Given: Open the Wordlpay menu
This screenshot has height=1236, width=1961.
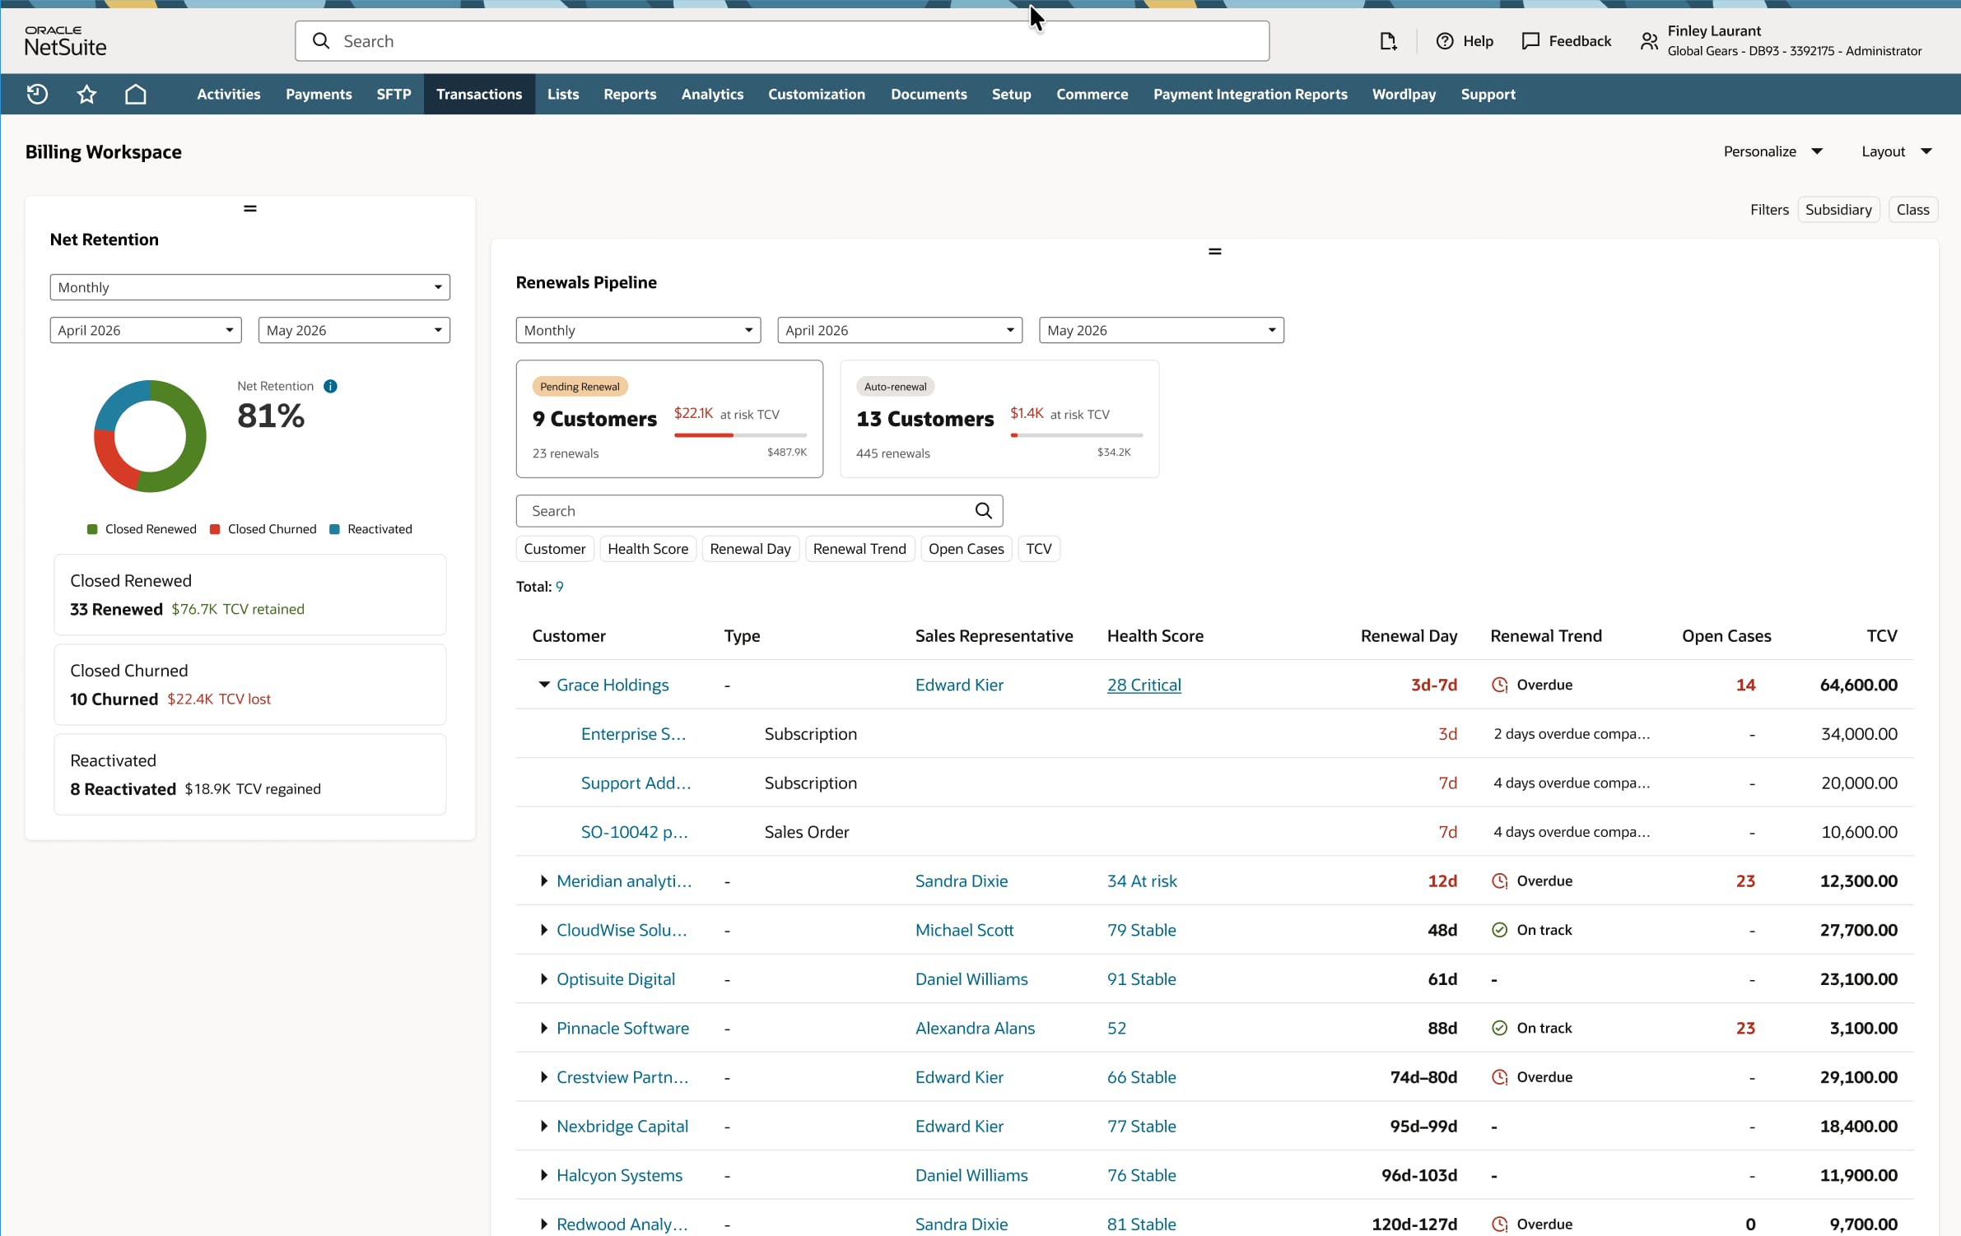Looking at the screenshot, I should coord(1404,94).
